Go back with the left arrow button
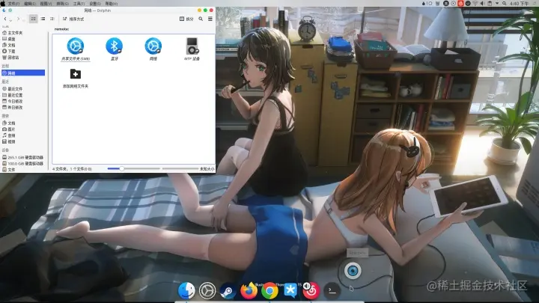This screenshot has width=539, height=303. (5, 19)
